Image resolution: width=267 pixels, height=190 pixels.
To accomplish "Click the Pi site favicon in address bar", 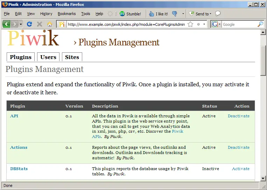I will pyautogui.click(x=62, y=24).
